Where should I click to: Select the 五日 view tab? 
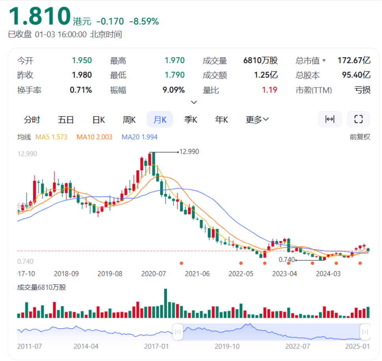point(66,120)
